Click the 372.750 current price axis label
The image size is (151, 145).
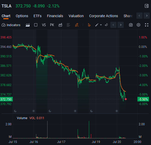click(x=6, y=99)
